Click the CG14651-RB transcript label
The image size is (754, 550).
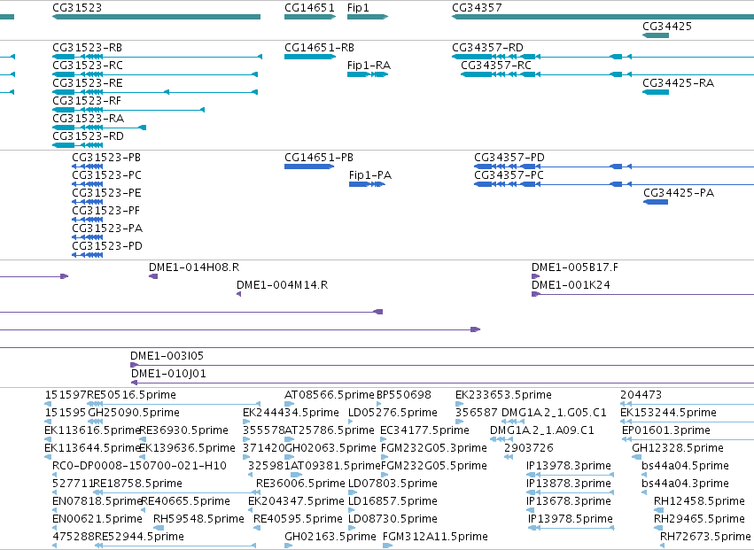(319, 48)
